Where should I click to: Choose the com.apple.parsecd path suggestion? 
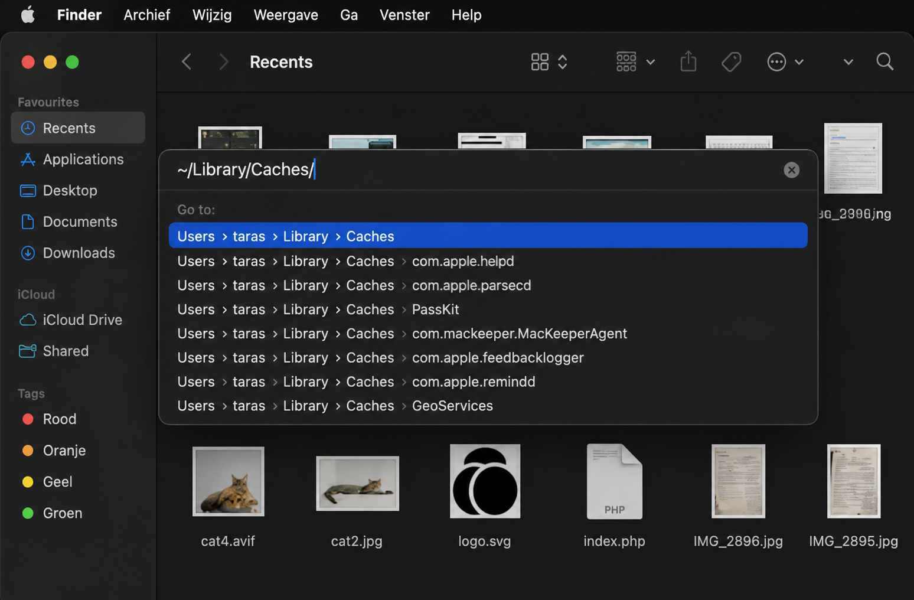click(x=488, y=285)
